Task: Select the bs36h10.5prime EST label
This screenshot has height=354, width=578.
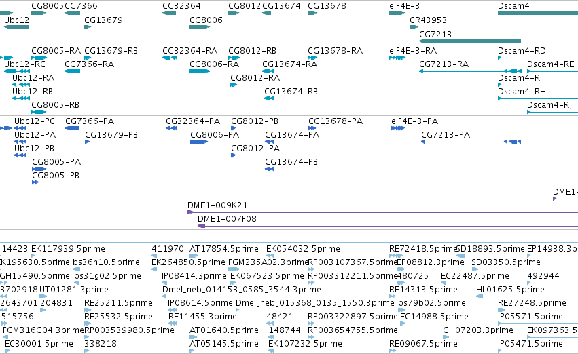Action: (x=107, y=262)
